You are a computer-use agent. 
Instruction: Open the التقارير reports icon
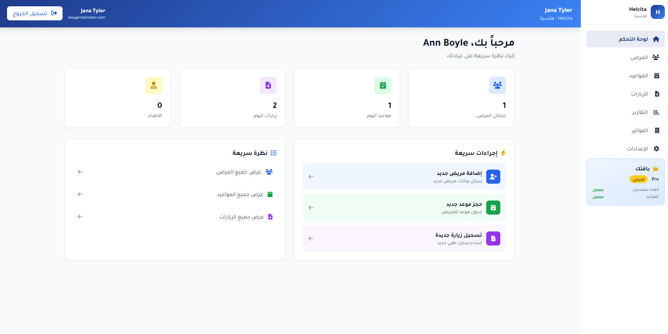click(x=656, y=112)
